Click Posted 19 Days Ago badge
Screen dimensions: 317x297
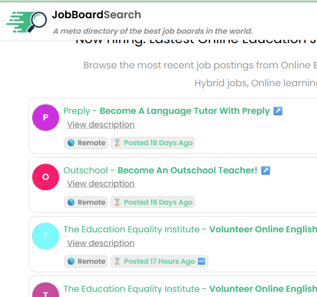[153, 202]
